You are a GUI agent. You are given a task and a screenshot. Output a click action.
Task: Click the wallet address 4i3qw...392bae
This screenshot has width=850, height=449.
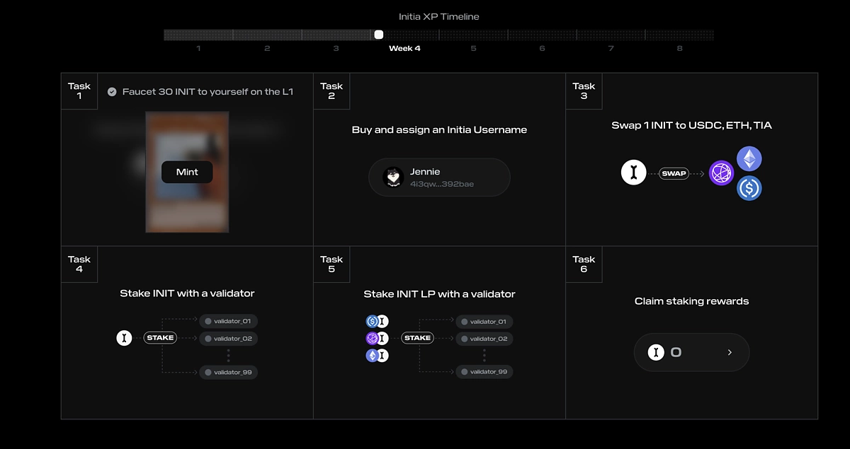pyautogui.click(x=442, y=184)
